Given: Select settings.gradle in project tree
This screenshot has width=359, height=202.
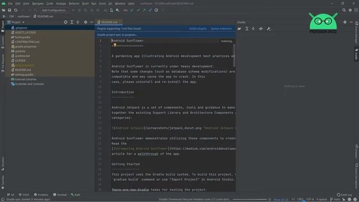Looking at the screenshot, I should tap(50, 75).
